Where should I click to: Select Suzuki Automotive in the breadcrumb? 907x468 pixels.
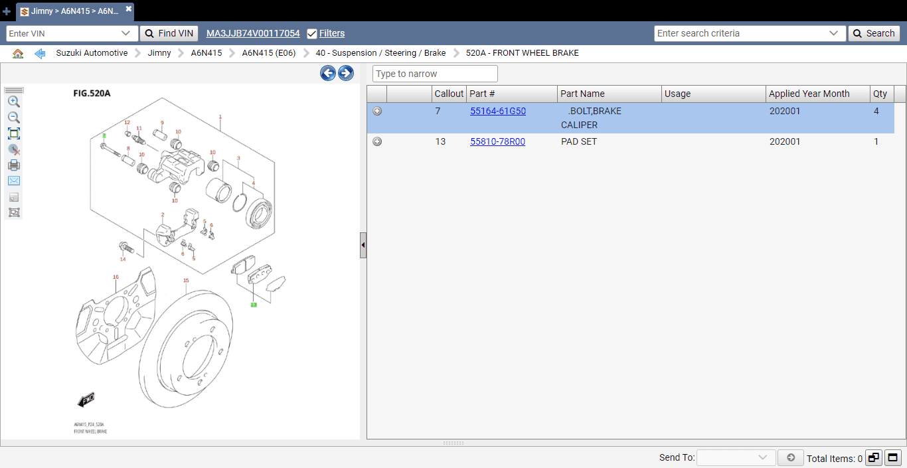pyautogui.click(x=92, y=52)
